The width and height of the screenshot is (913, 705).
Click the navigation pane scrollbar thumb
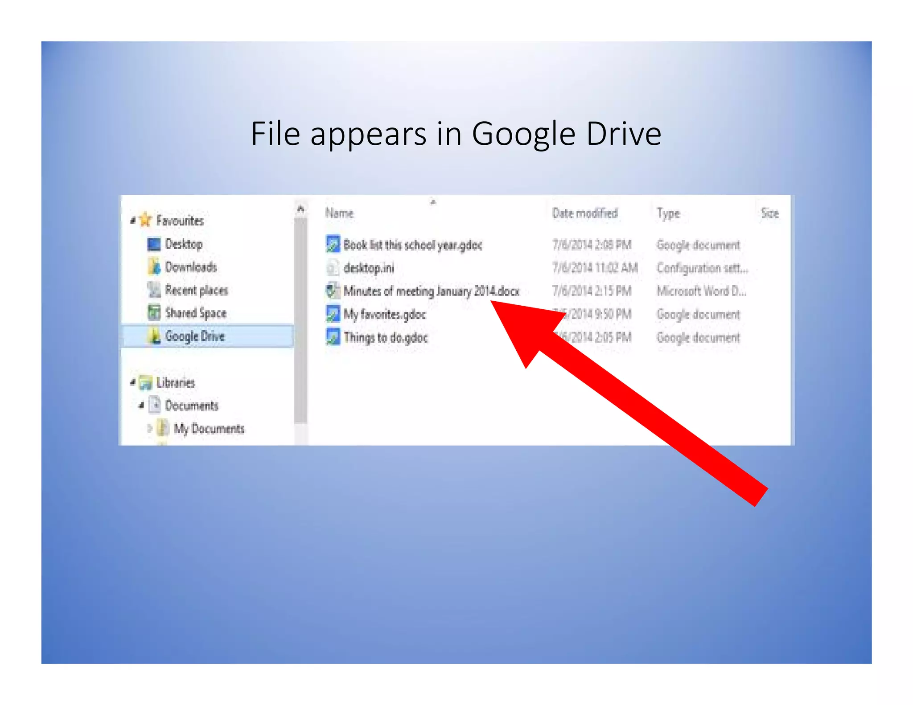coord(300,320)
